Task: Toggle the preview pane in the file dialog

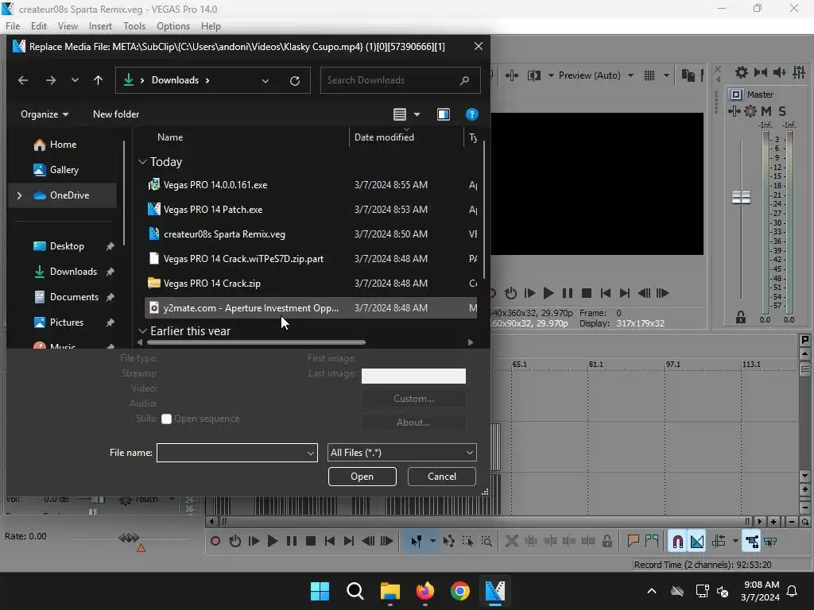Action: tap(444, 114)
